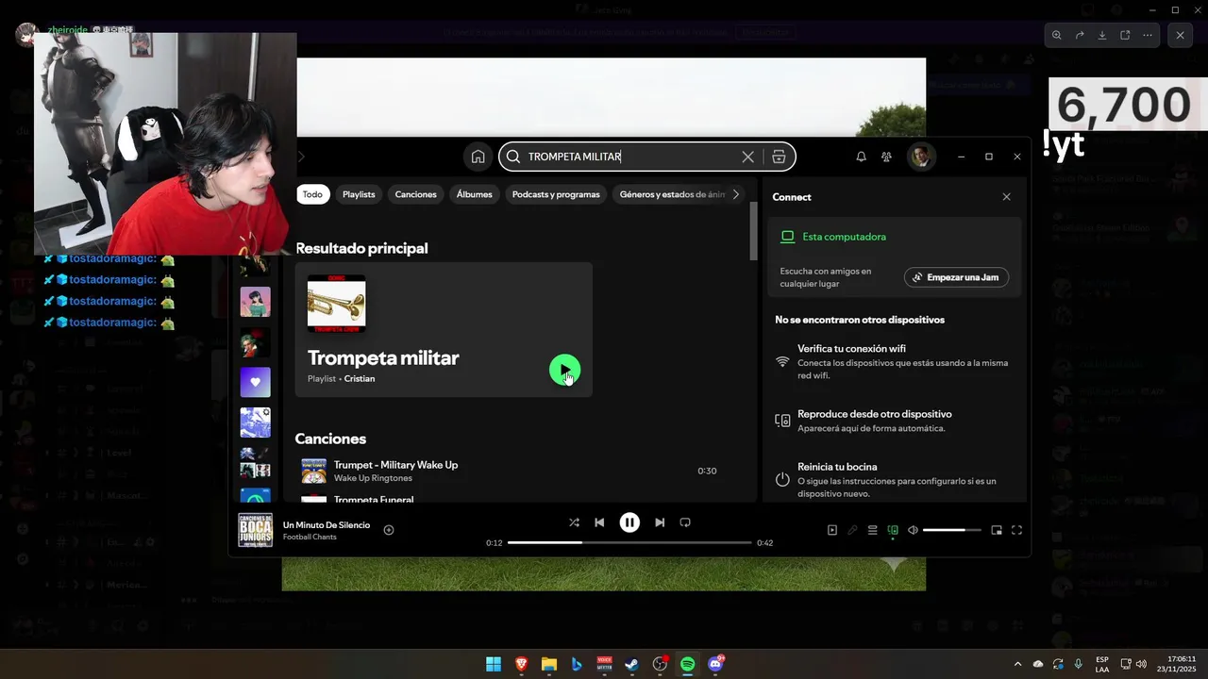Viewport: 1208px width, 679px height.
Task: Show hidden system tray icons
Action: (1017, 664)
